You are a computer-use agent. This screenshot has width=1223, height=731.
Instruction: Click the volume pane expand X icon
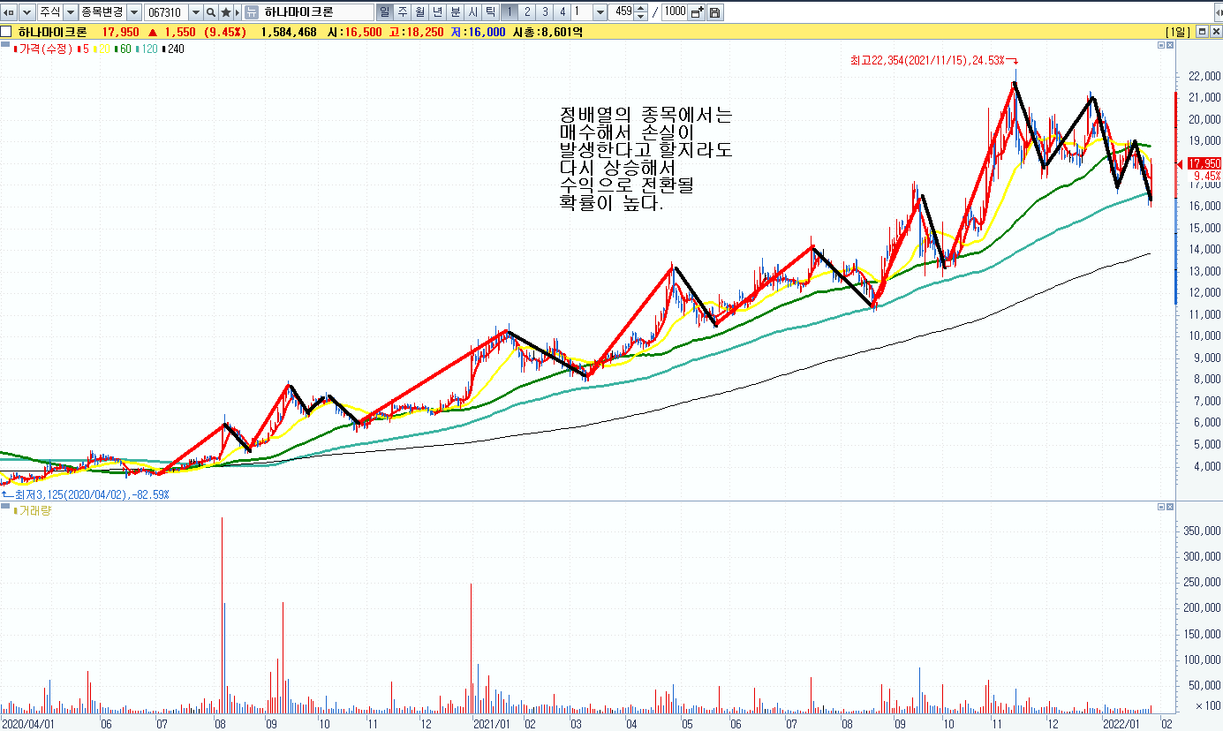(1170, 508)
